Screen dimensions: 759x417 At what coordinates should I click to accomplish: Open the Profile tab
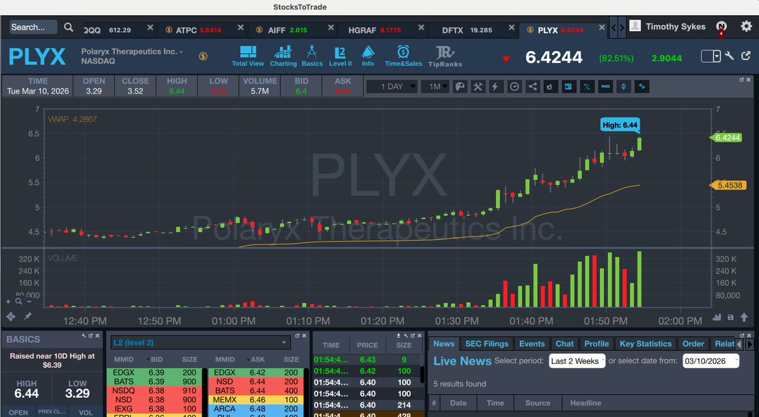pyautogui.click(x=596, y=344)
